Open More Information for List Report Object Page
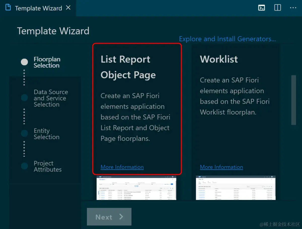The height and width of the screenshot is (229, 302). (x=122, y=167)
